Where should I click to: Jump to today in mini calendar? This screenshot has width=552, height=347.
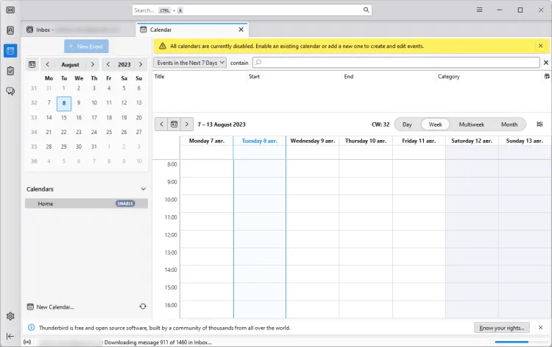tap(32, 65)
